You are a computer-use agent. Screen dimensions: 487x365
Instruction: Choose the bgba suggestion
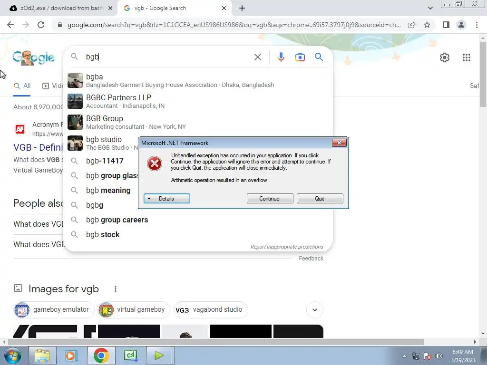click(198, 80)
